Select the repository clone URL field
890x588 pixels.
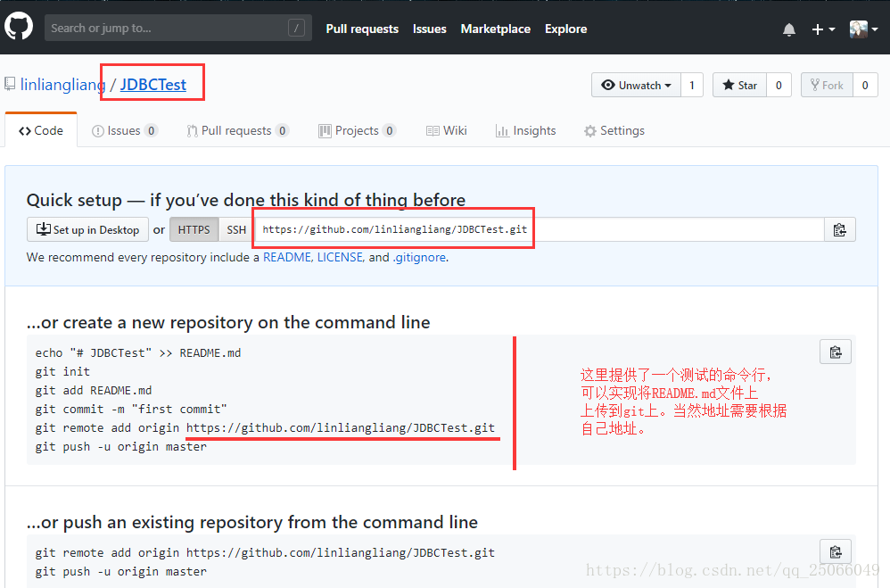(539, 229)
